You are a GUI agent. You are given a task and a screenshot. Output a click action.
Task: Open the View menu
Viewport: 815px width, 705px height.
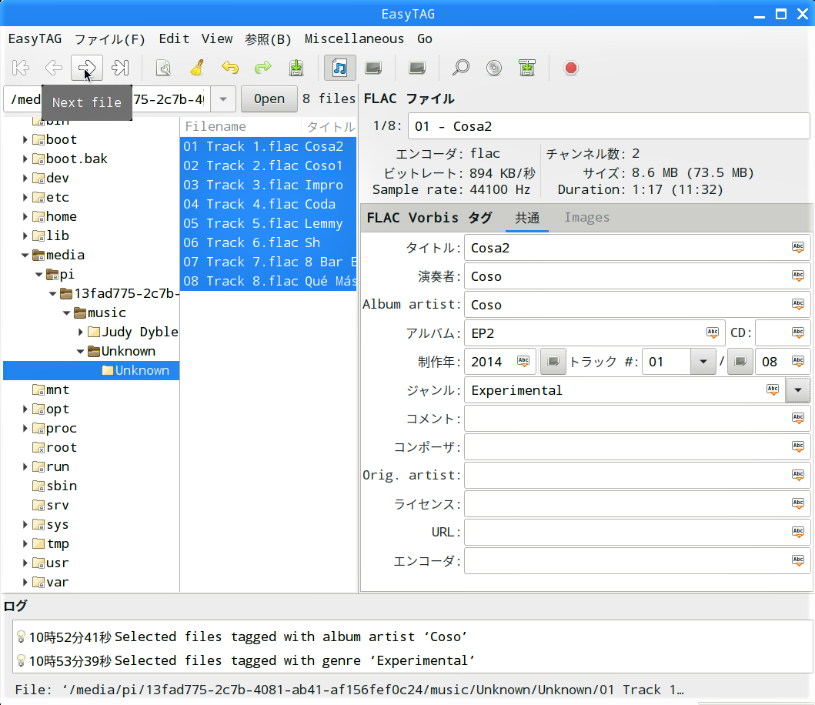[x=217, y=39]
